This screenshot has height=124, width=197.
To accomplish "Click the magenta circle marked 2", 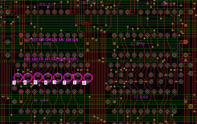I will 68,77.
